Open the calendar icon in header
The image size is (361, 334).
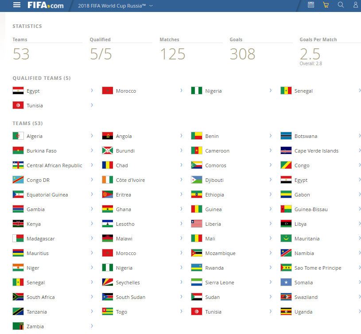point(311,5)
